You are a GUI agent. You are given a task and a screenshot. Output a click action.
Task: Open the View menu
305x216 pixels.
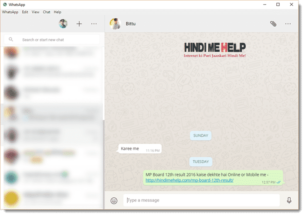pos(36,12)
